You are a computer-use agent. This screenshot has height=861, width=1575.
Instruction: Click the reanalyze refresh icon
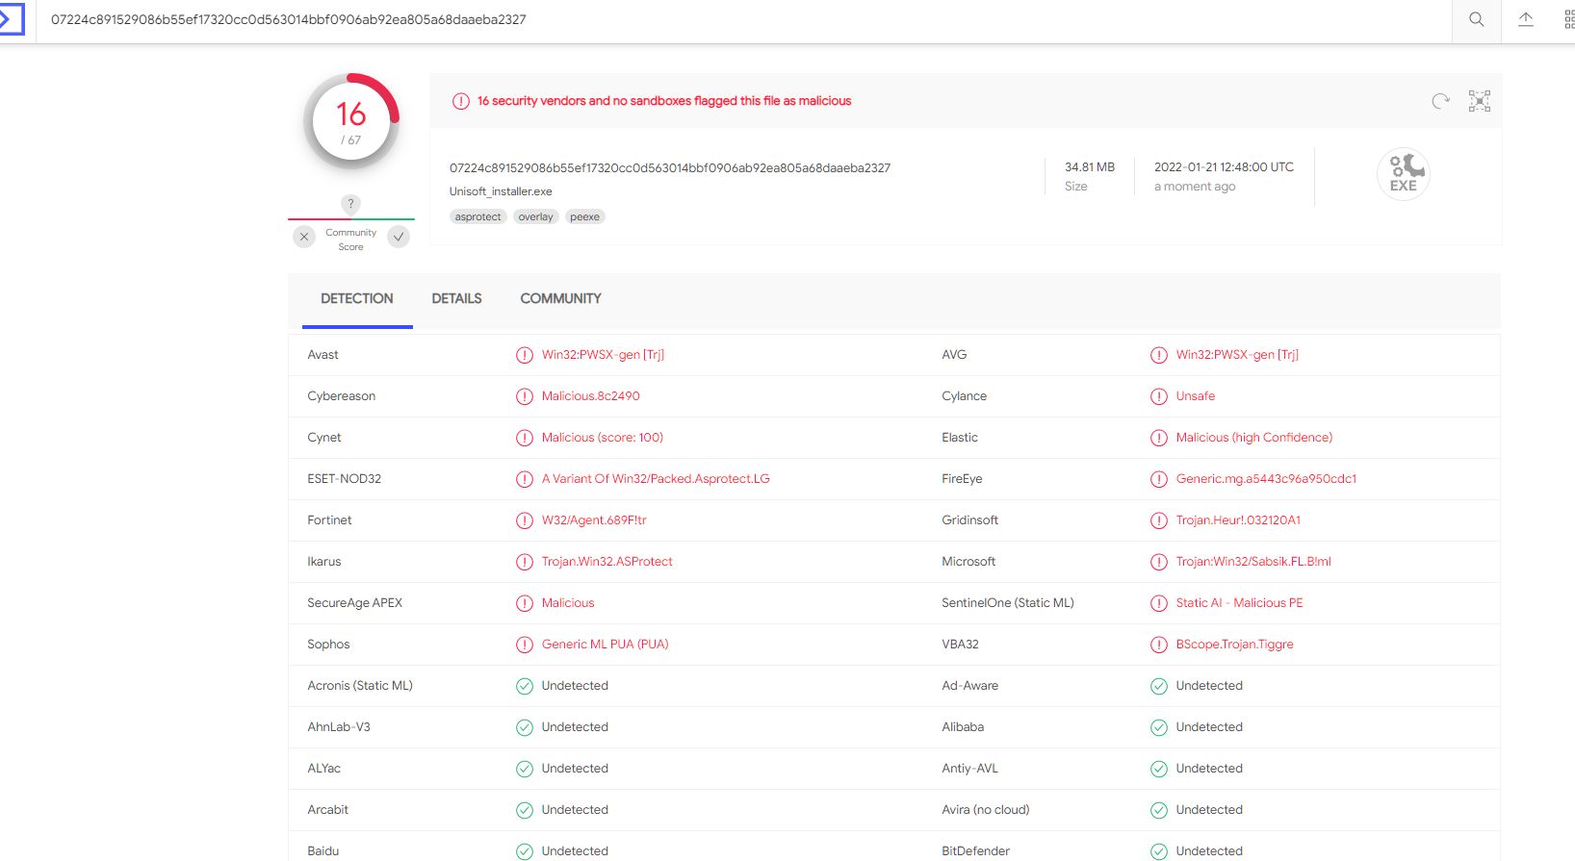click(x=1440, y=101)
